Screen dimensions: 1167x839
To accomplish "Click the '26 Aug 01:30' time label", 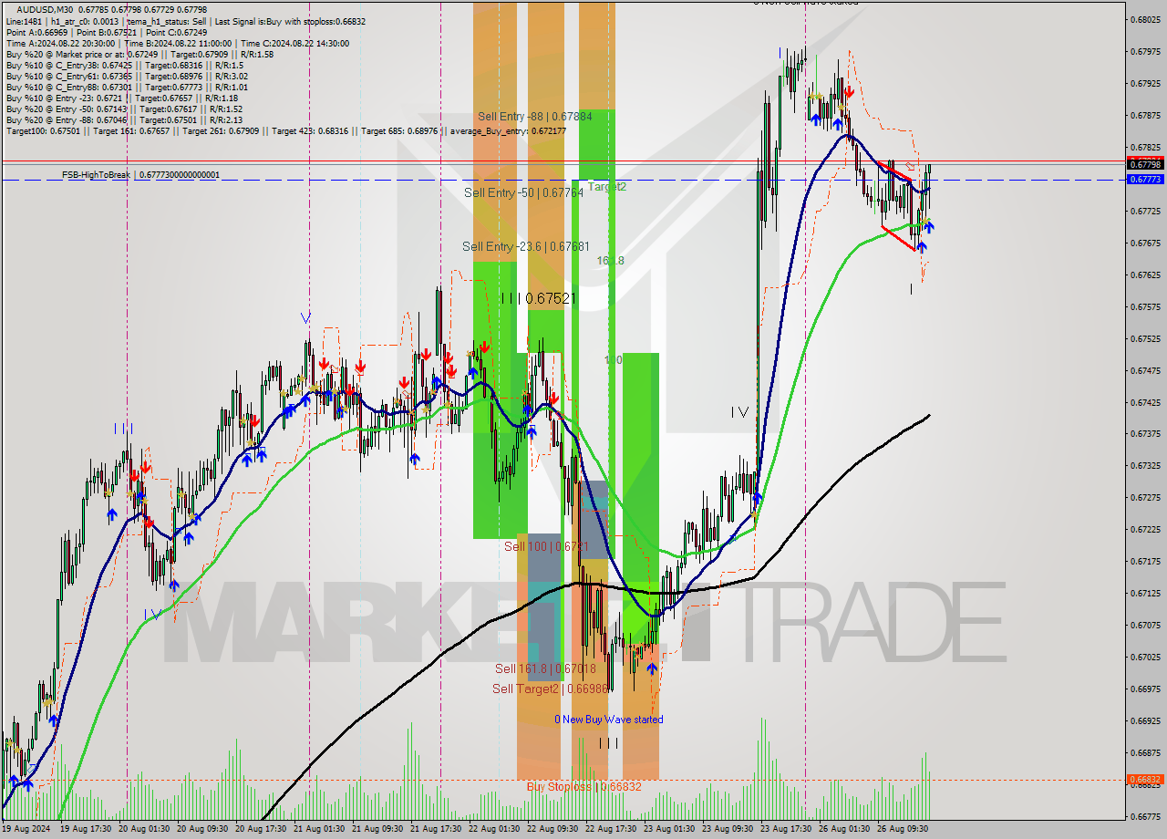I will [844, 829].
